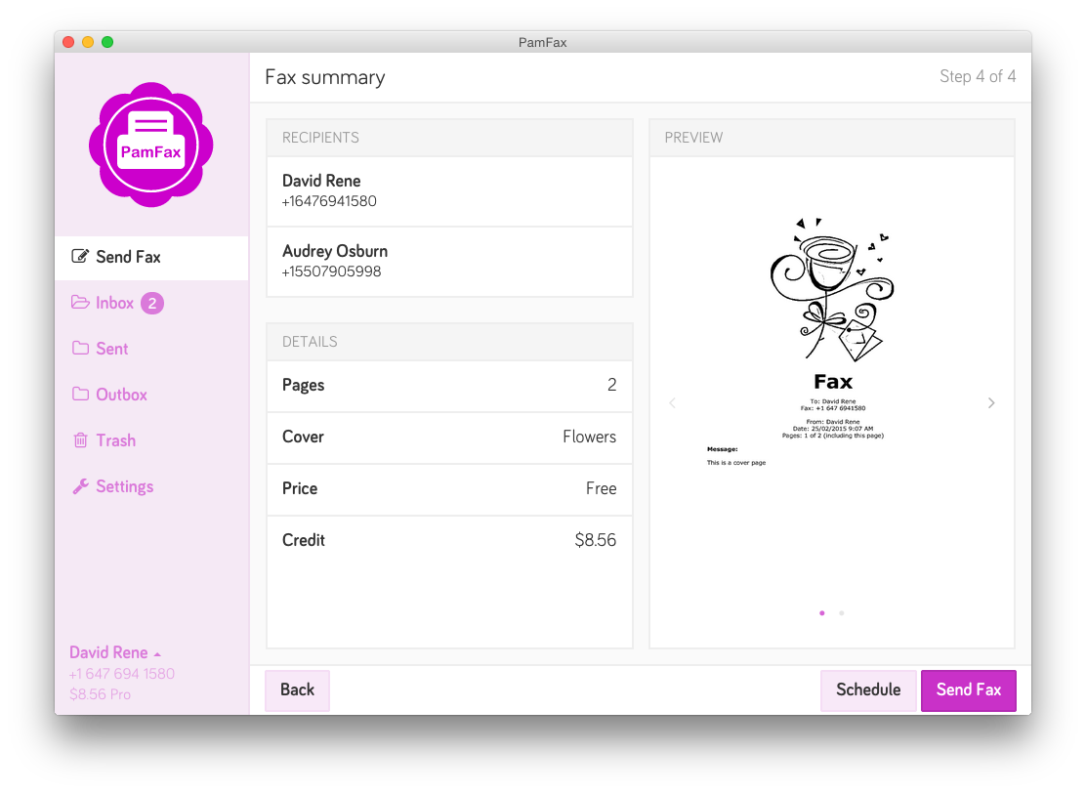1086x793 pixels.
Task: Click recipient number +16476941580
Action: click(x=329, y=201)
